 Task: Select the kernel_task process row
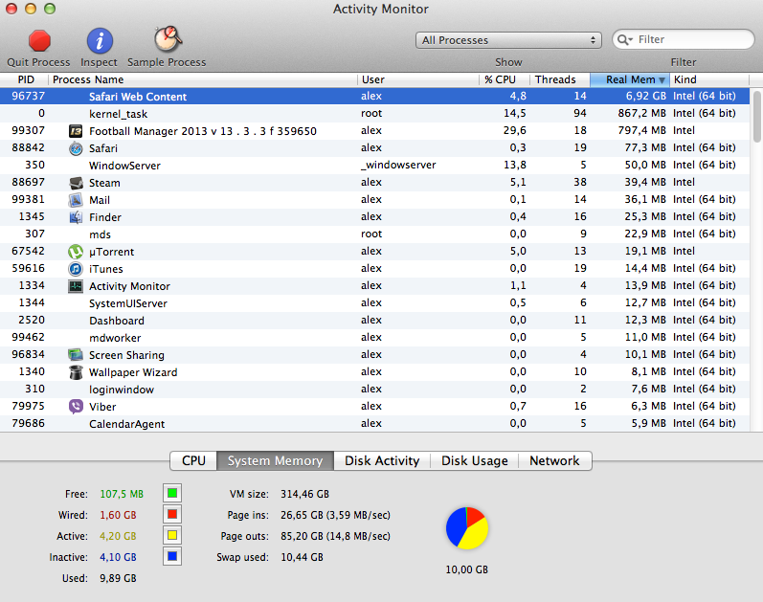[374, 113]
